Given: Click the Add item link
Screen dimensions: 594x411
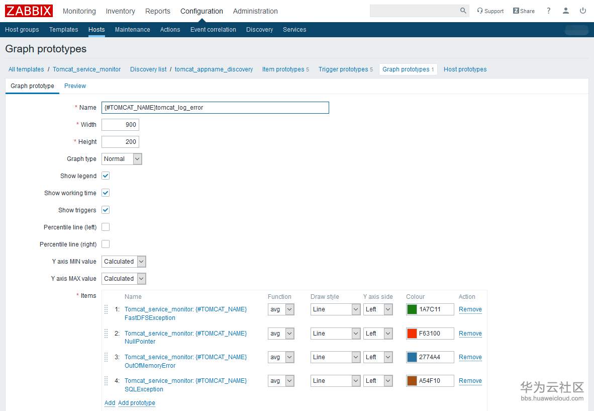Looking at the screenshot, I should point(110,402).
